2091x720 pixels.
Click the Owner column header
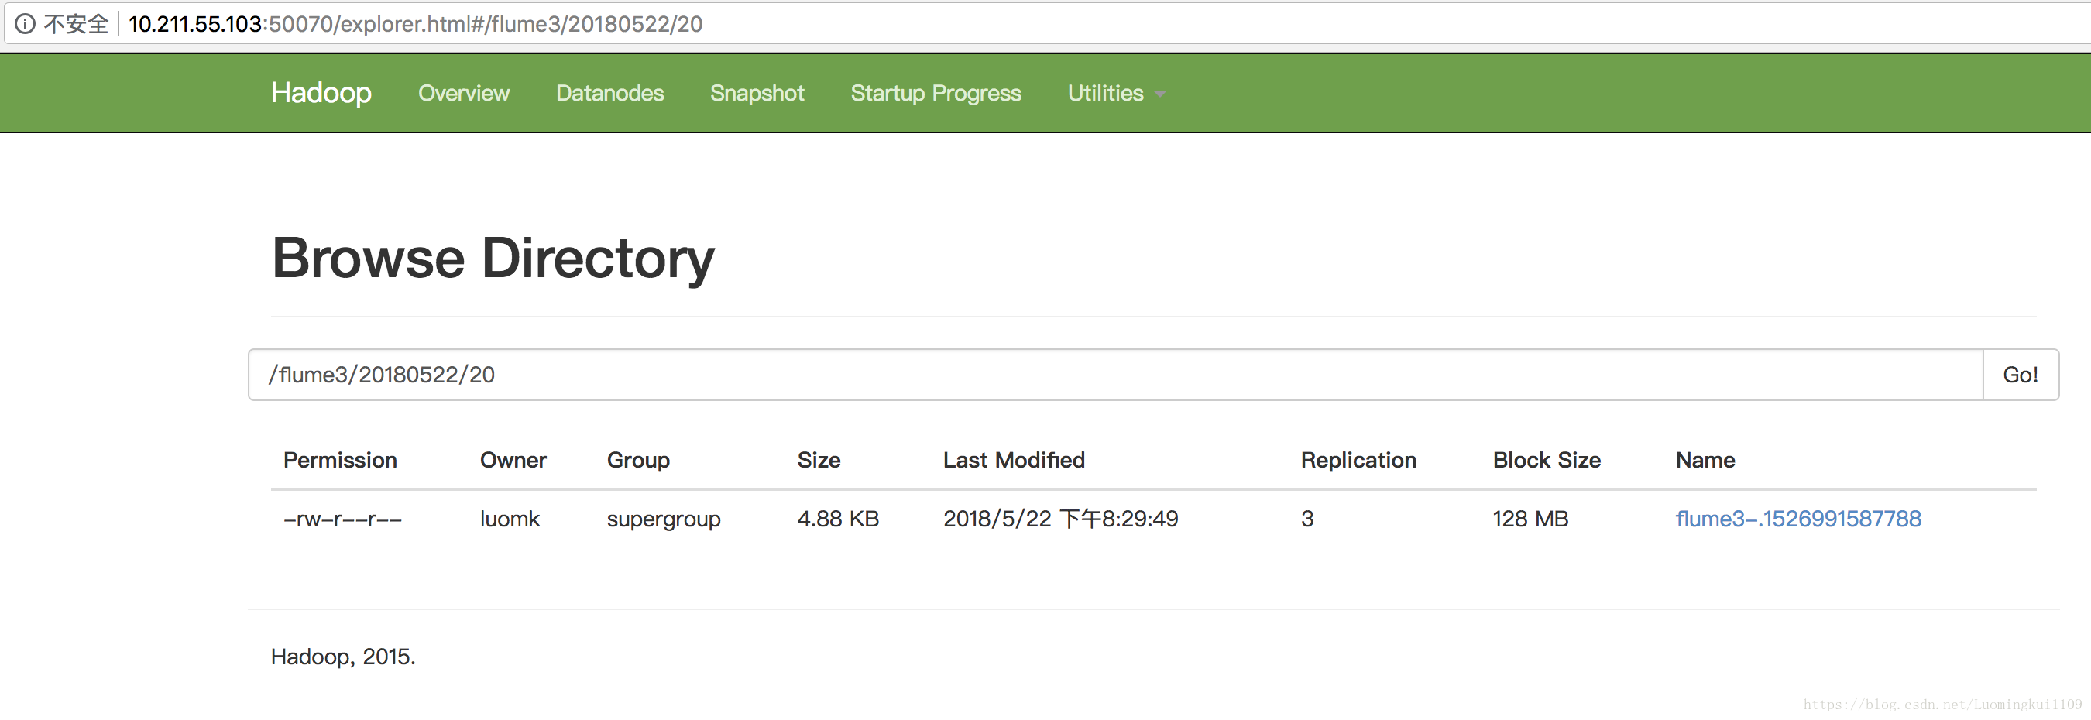click(x=512, y=460)
